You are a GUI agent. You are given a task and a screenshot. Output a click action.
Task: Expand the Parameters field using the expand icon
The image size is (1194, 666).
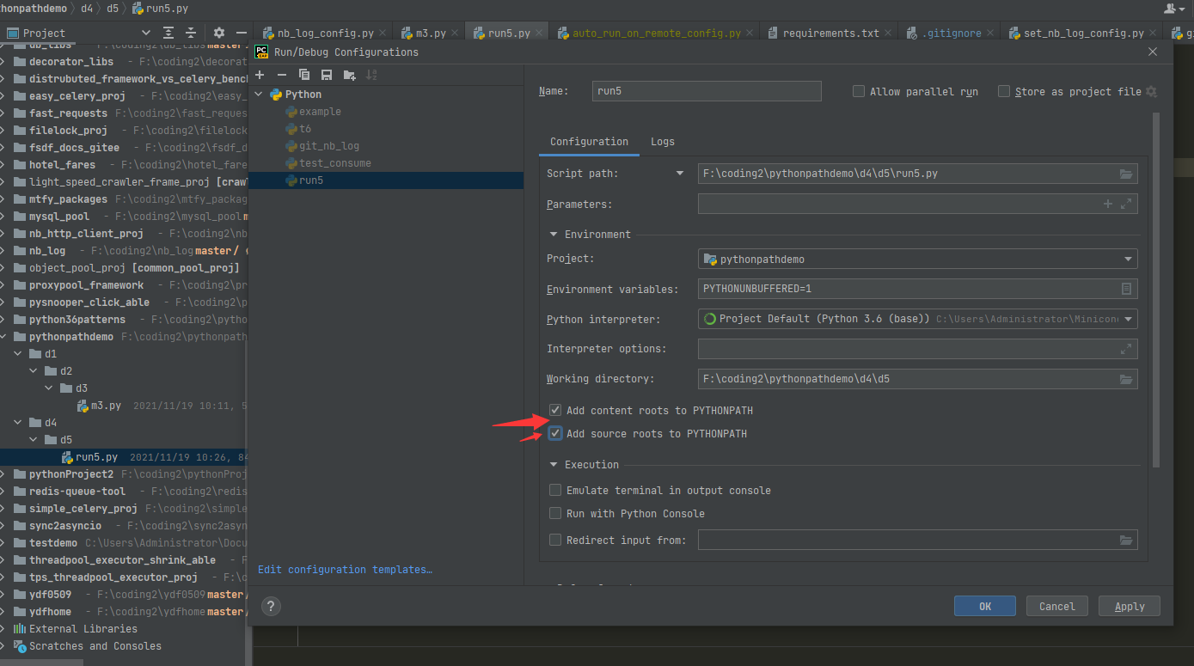pyautogui.click(x=1126, y=204)
